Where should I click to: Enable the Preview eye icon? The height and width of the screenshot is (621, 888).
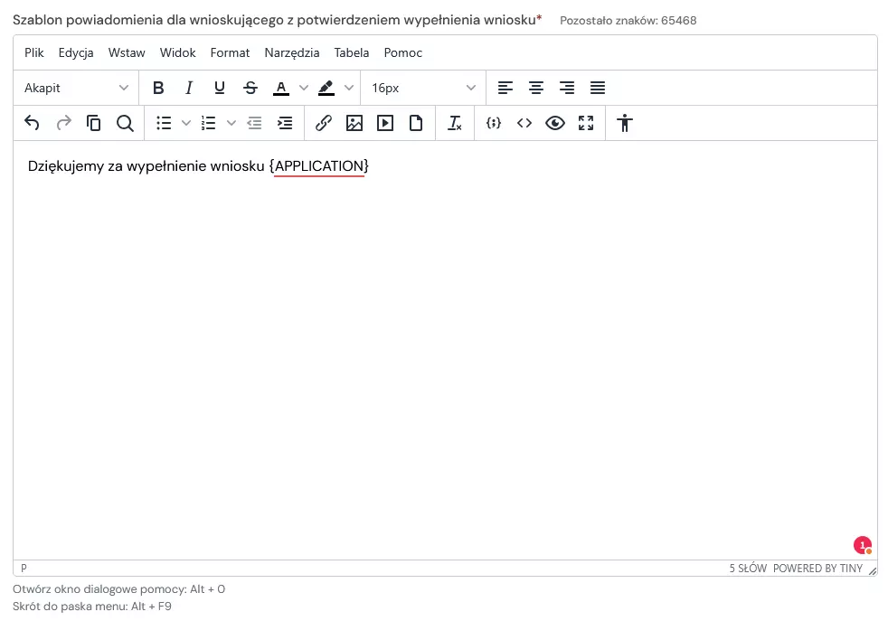pos(555,123)
